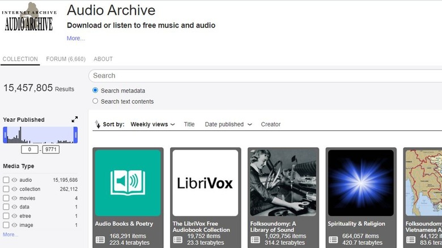Click list icon on Spirituality & Religion card
Viewport: 442px width, 248px height.
(x=333, y=240)
